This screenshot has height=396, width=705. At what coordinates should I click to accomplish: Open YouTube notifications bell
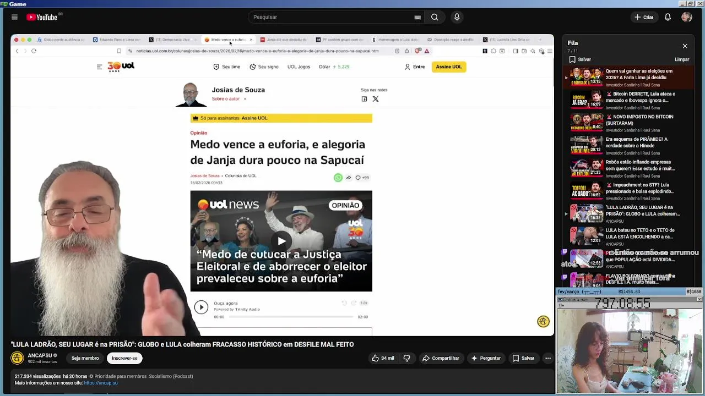(x=668, y=17)
